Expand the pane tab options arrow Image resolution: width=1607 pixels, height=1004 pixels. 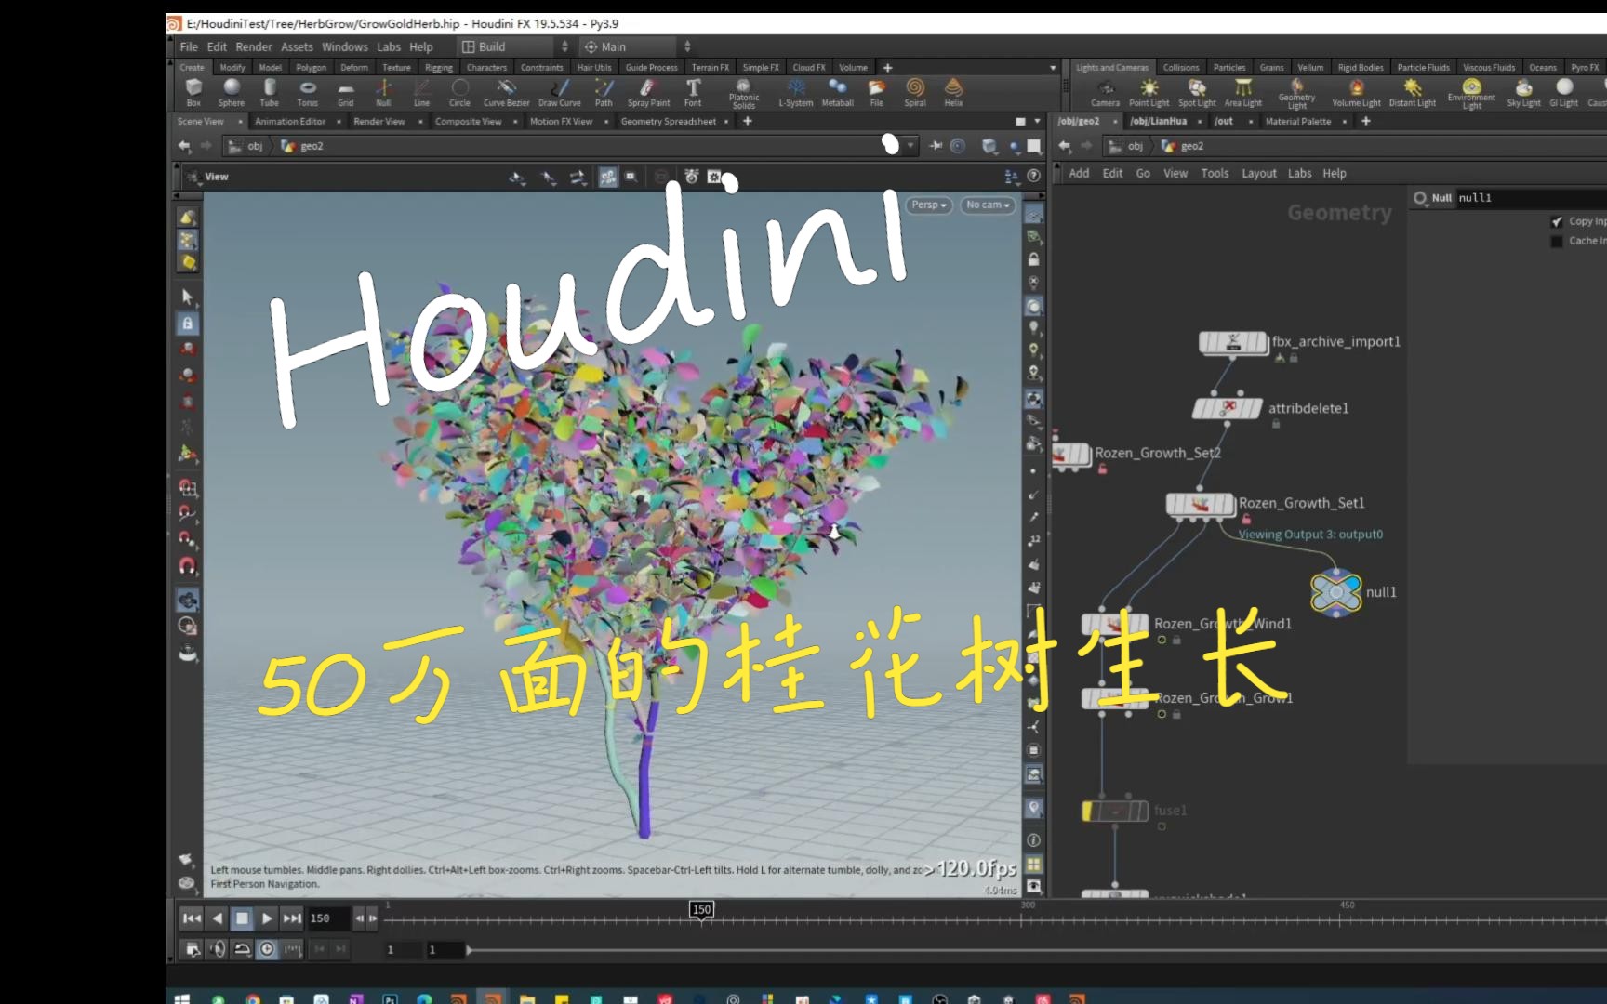[1038, 122]
